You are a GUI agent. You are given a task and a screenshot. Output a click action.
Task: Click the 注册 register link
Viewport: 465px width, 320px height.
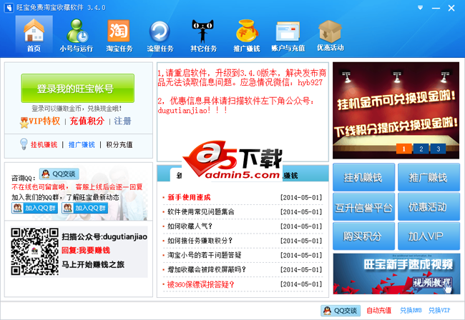tap(122, 121)
